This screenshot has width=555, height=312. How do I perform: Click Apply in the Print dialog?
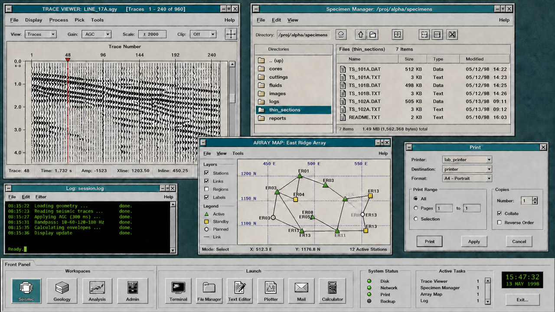coord(474,241)
